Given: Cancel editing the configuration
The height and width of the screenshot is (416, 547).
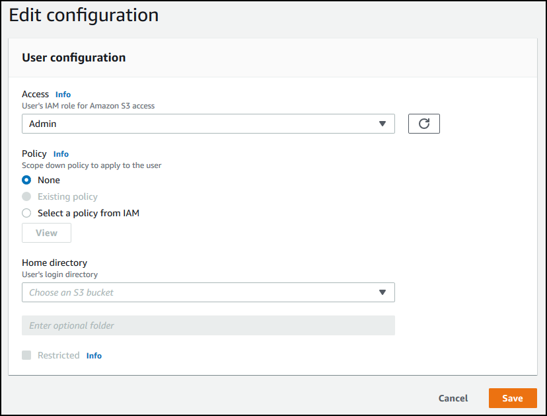Looking at the screenshot, I should 453,397.
